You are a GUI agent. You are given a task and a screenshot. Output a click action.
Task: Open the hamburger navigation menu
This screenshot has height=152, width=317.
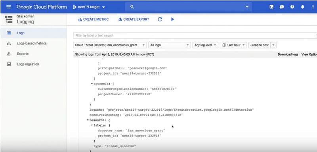click(9, 7)
